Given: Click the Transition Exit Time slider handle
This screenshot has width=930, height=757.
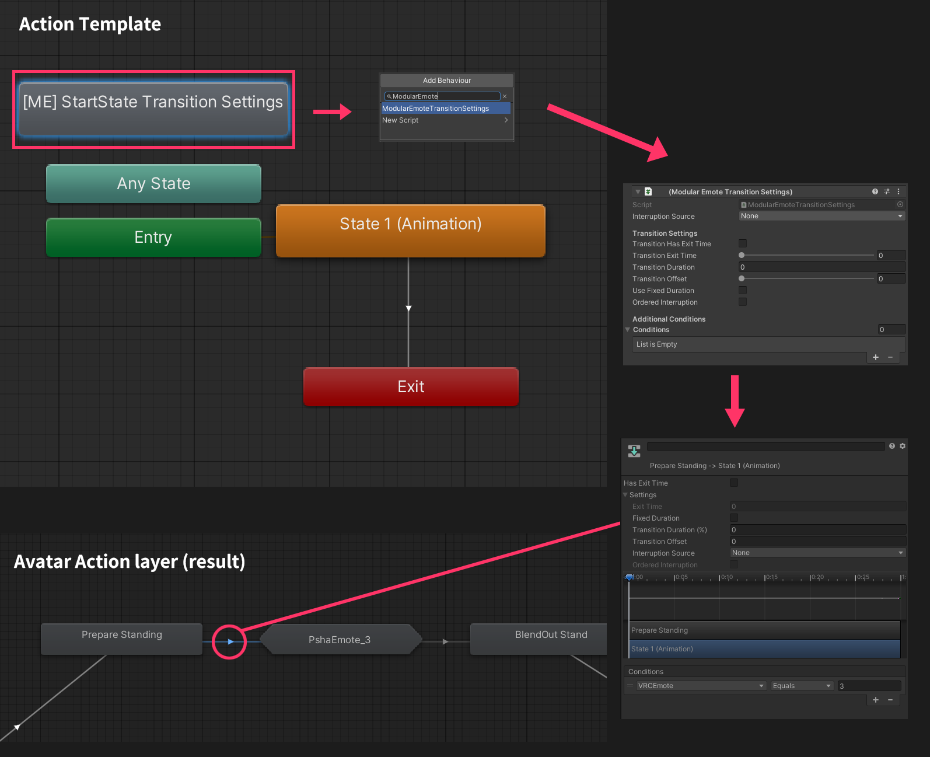Looking at the screenshot, I should pos(742,255).
